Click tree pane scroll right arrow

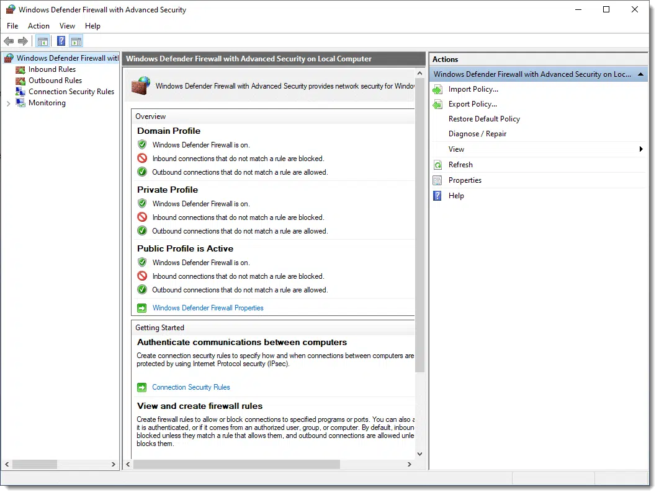point(114,465)
